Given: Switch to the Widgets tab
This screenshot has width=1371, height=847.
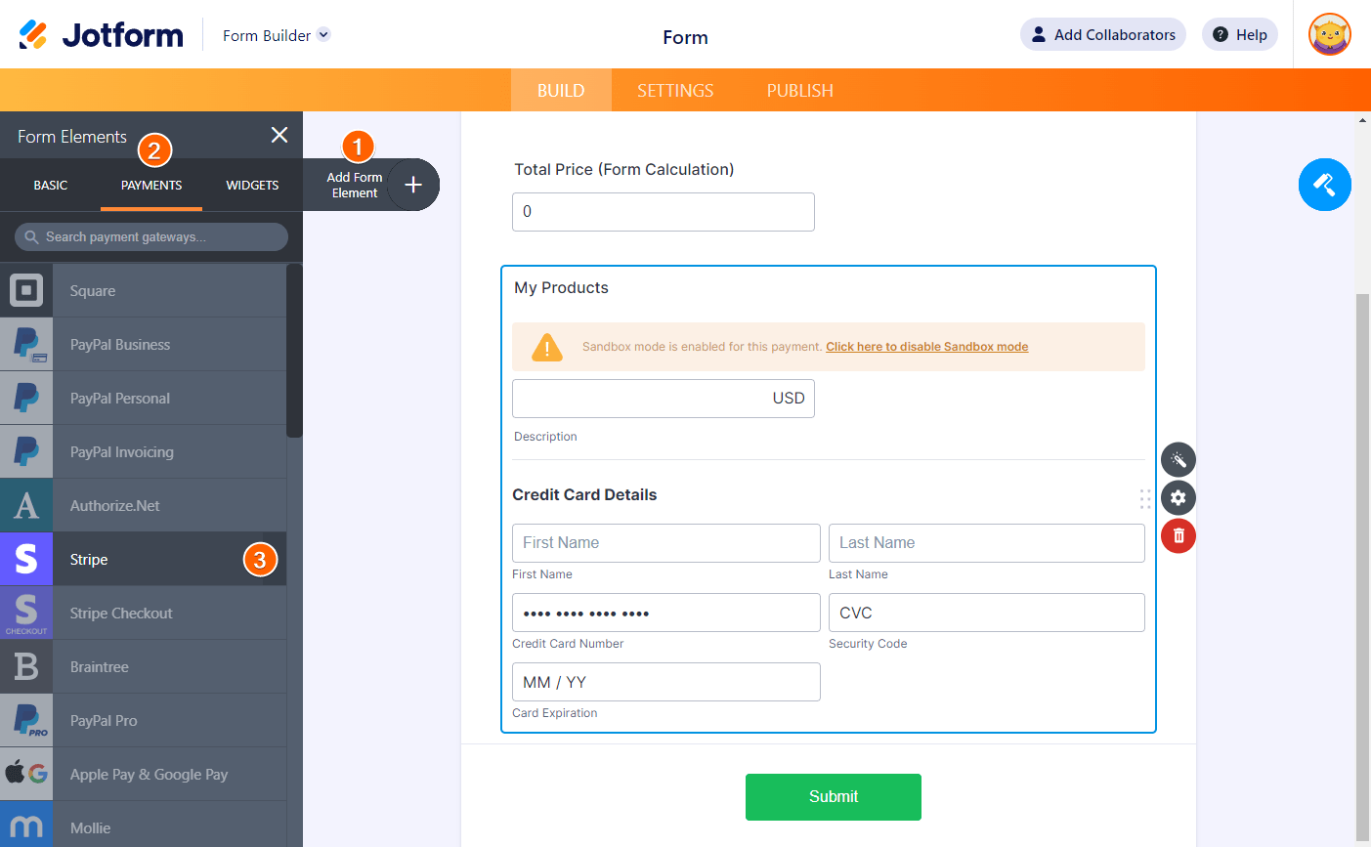Looking at the screenshot, I should tap(252, 185).
